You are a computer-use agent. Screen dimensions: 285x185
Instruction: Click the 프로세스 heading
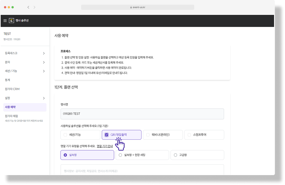66,51
